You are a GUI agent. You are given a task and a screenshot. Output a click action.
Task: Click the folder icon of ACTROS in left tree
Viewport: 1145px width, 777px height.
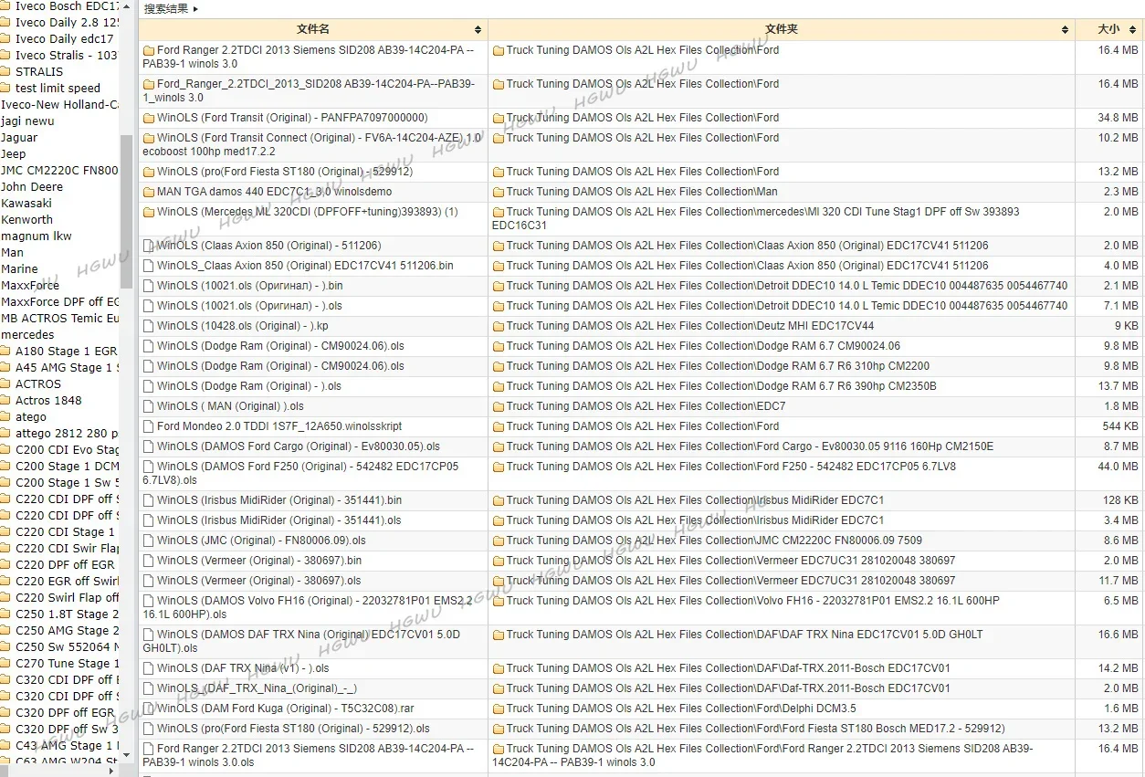[x=5, y=383]
